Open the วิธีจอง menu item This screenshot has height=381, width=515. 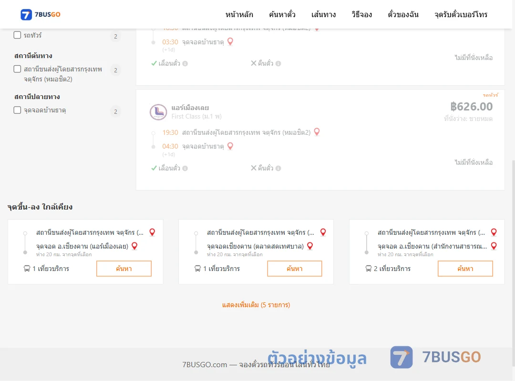361,14
